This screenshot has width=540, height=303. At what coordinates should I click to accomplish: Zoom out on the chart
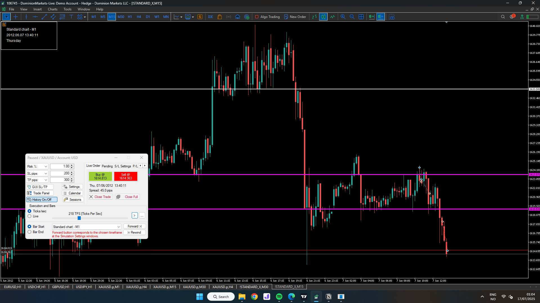352,17
